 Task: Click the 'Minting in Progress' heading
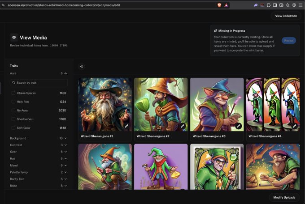click(x=232, y=31)
